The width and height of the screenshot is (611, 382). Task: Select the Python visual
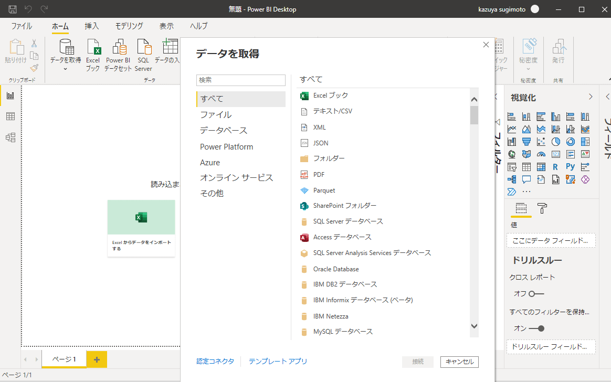click(x=571, y=167)
